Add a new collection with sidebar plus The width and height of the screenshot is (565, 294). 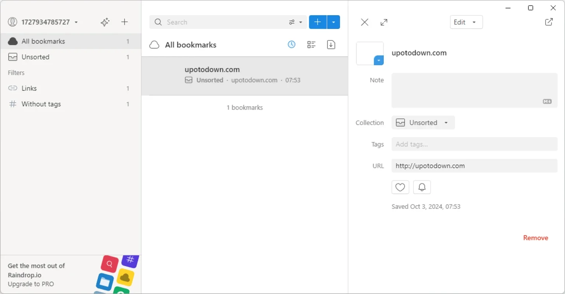[x=125, y=22]
